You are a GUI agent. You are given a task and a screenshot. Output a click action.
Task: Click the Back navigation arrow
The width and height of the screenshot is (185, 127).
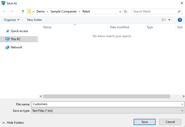(4, 11)
